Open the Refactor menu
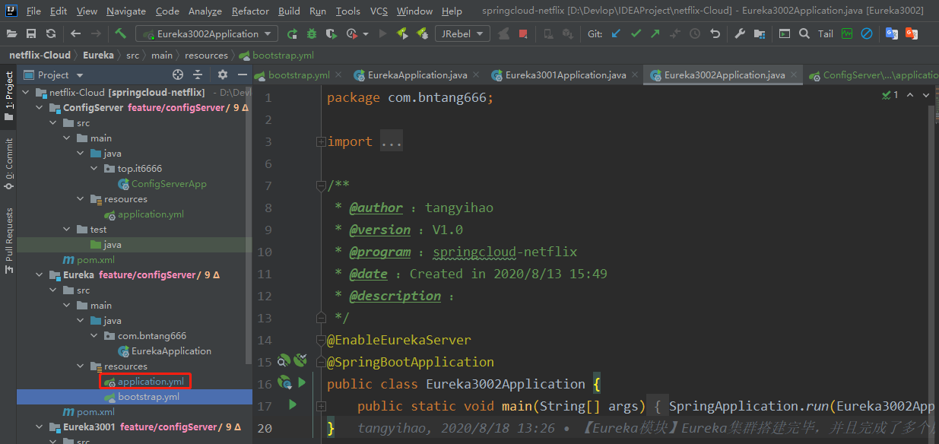Screen dimensions: 939x444 (250, 11)
